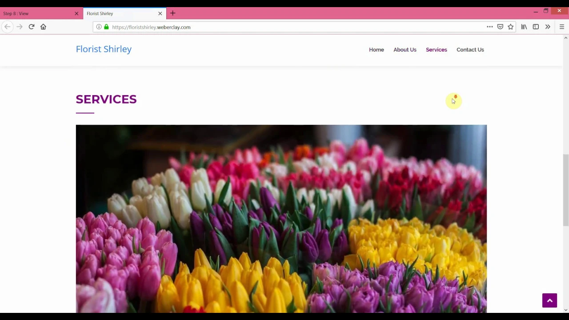Close the 'Step 8 : View' tab
569x320 pixels.
(76, 13)
